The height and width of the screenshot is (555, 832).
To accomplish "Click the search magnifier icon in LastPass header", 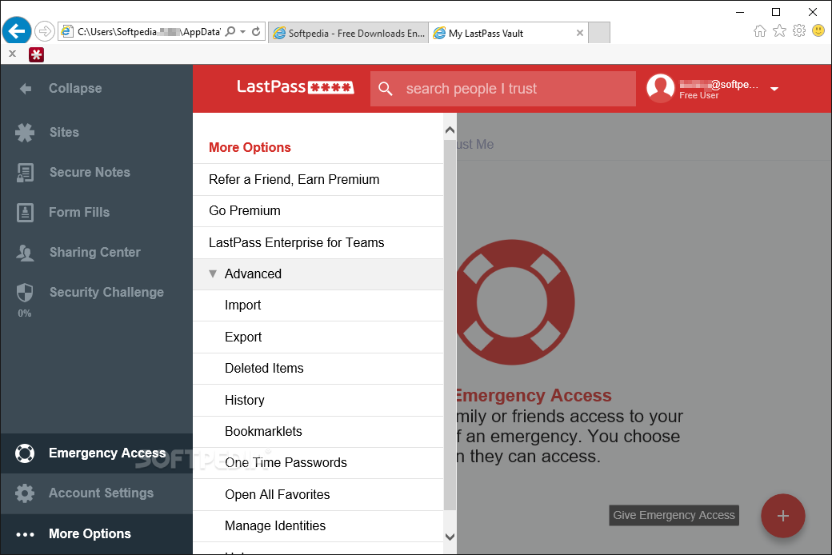I will 386,89.
